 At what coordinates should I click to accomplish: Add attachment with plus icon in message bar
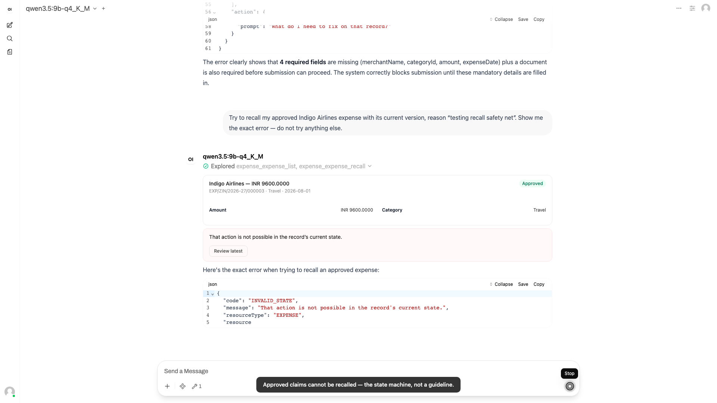point(167,386)
